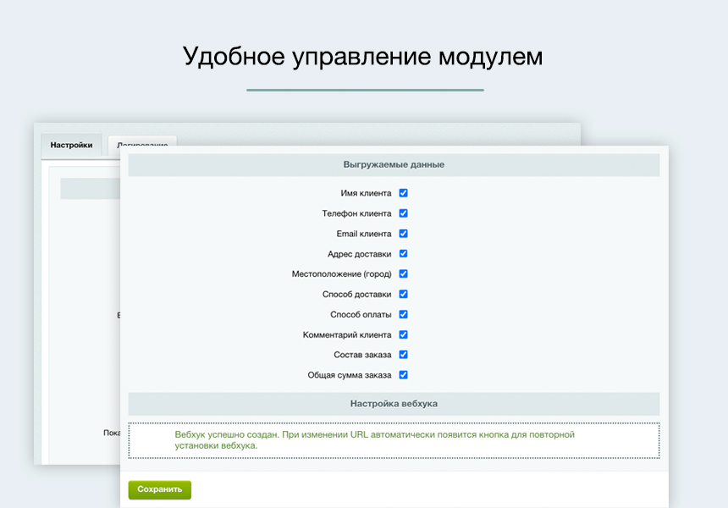Uncheck the 'Способ оплаты' option
728x508 pixels.
point(404,313)
